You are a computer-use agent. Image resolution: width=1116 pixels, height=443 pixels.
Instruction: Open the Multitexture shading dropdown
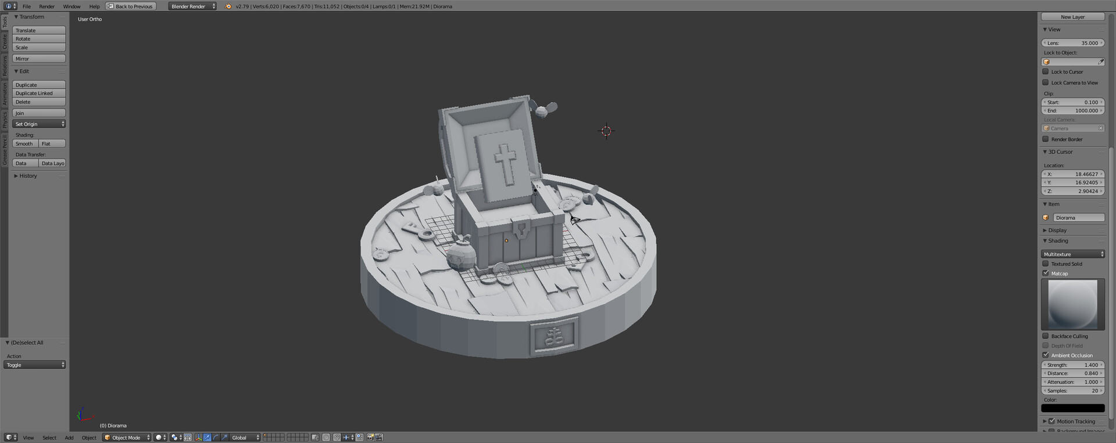pyautogui.click(x=1073, y=254)
